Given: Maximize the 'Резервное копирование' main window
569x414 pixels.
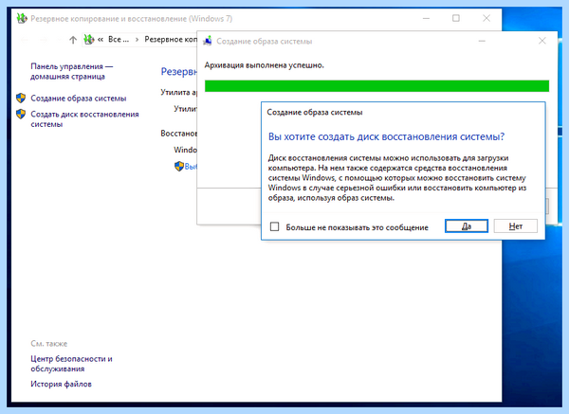Looking at the screenshot, I should pos(456,18).
